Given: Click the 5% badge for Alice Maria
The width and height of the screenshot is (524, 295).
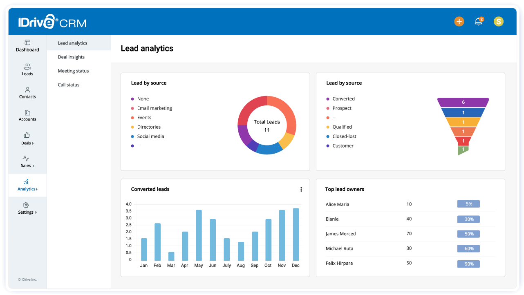Looking at the screenshot, I should click(468, 204).
